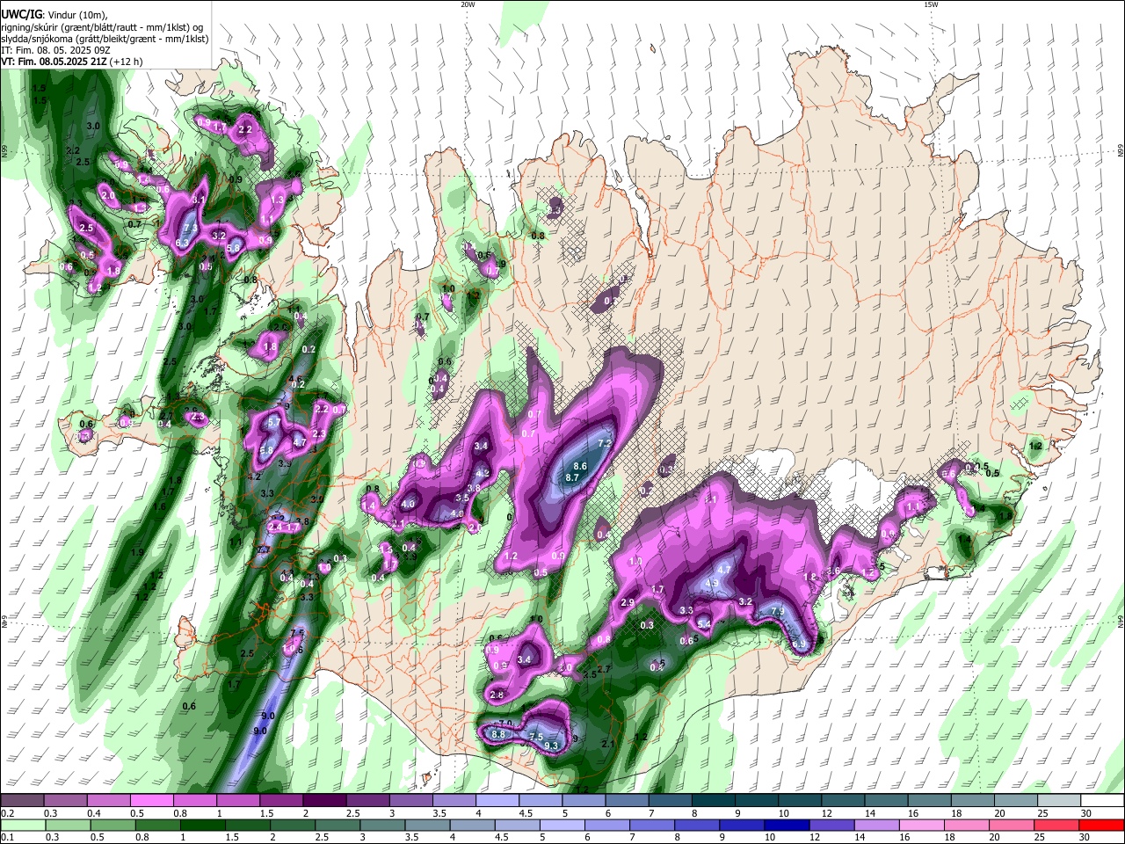The height and width of the screenshot is (844, 1125).
Task: Click the '4.6' value in the western precipitation band
Action: 296,379
